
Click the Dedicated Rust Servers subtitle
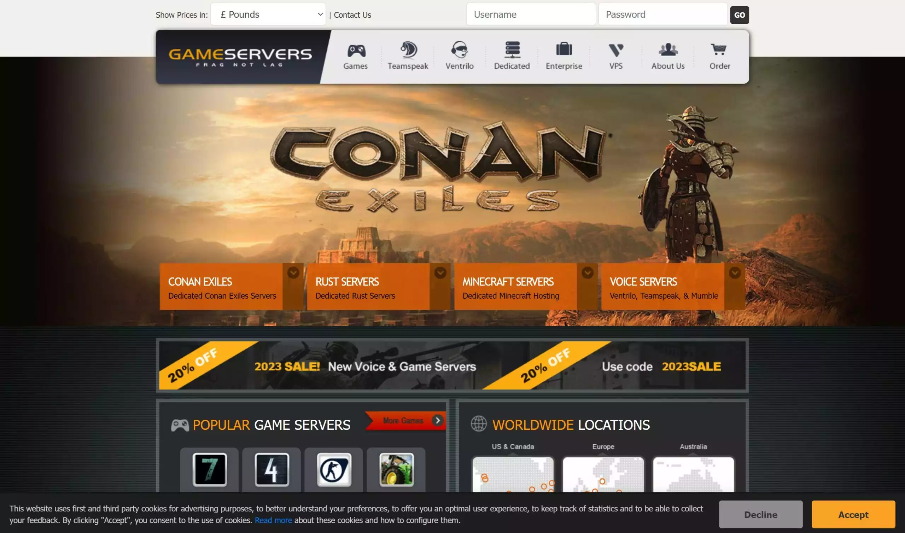point(355,295)
